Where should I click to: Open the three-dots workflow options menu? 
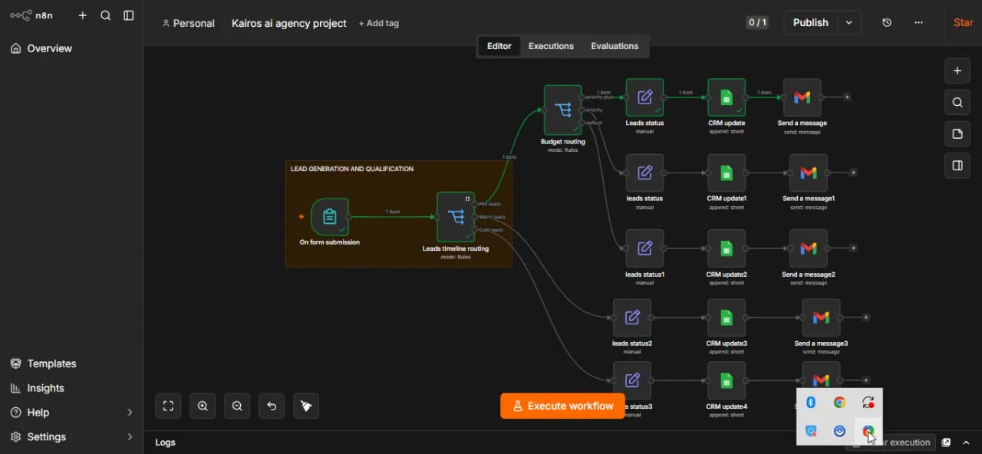pyautogui.click(x=918, y=22)
